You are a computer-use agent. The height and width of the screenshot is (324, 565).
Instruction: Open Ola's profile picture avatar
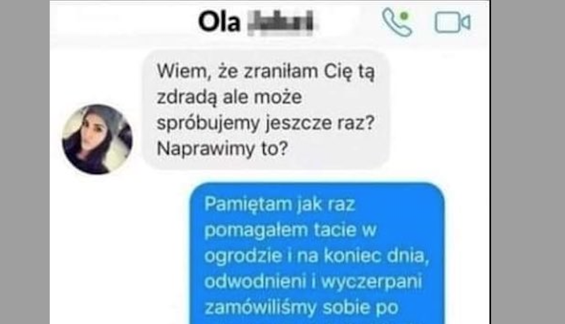(97, 139)
